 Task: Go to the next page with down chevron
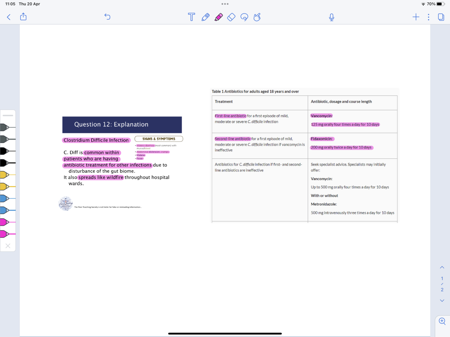click(x=442, y=301)
